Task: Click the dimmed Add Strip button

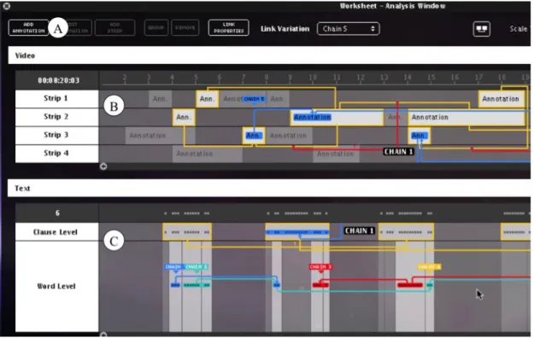Action: (x=114, y=27)
